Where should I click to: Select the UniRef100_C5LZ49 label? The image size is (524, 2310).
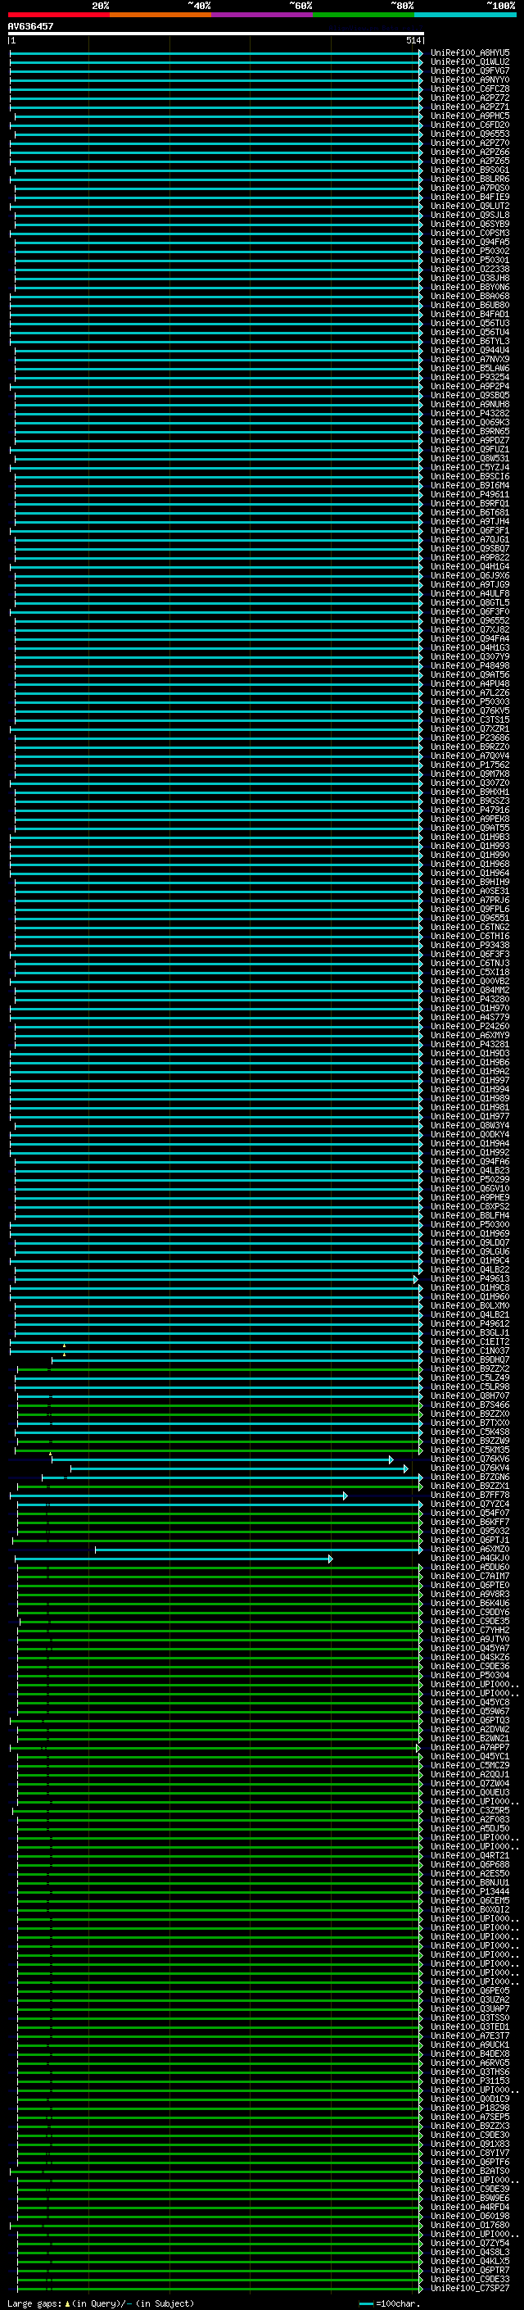click(x=469, y=1377)
